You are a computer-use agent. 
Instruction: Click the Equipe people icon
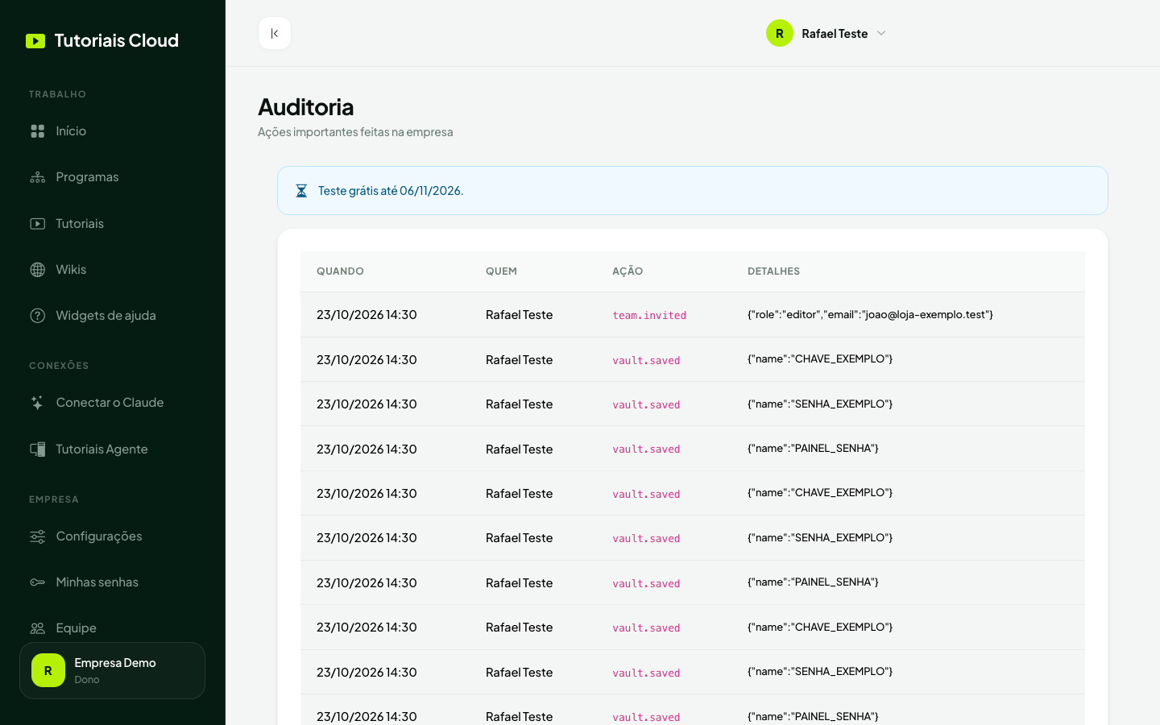(38, 628)
